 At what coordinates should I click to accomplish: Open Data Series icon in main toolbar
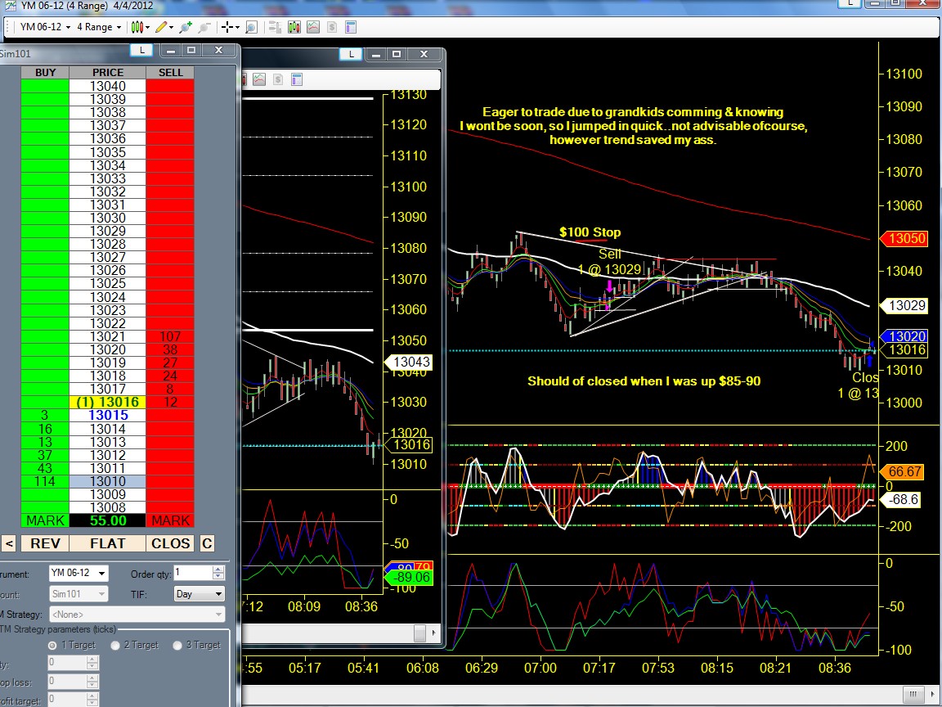click(294, 27)
